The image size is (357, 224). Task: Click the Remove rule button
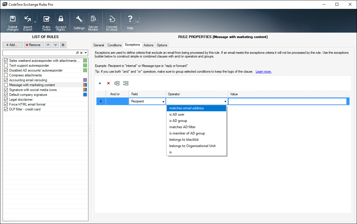pos(34,45)
